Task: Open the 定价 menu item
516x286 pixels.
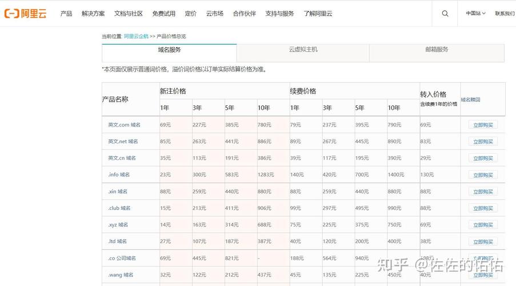Action: click(190, 14)
